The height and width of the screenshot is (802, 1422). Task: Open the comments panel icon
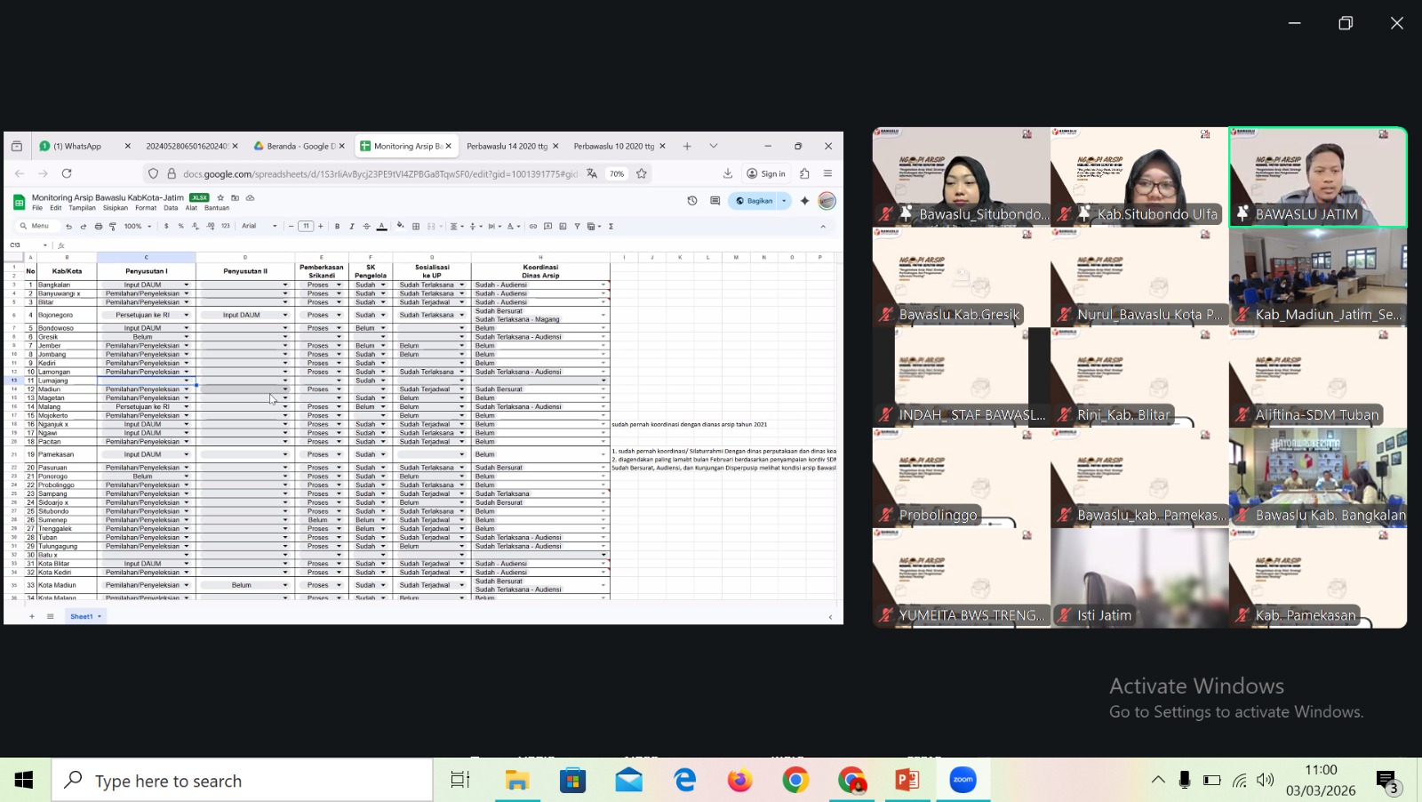[x=715, y=201]
